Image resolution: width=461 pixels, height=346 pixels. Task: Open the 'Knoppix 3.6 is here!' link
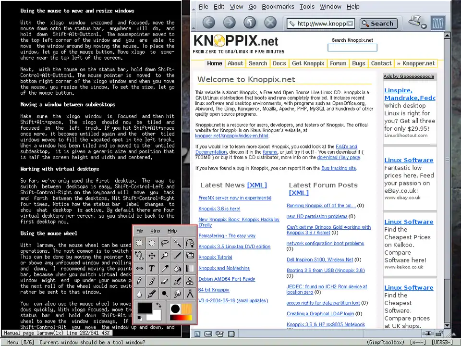pyautogui.click(x=219, y=209)
